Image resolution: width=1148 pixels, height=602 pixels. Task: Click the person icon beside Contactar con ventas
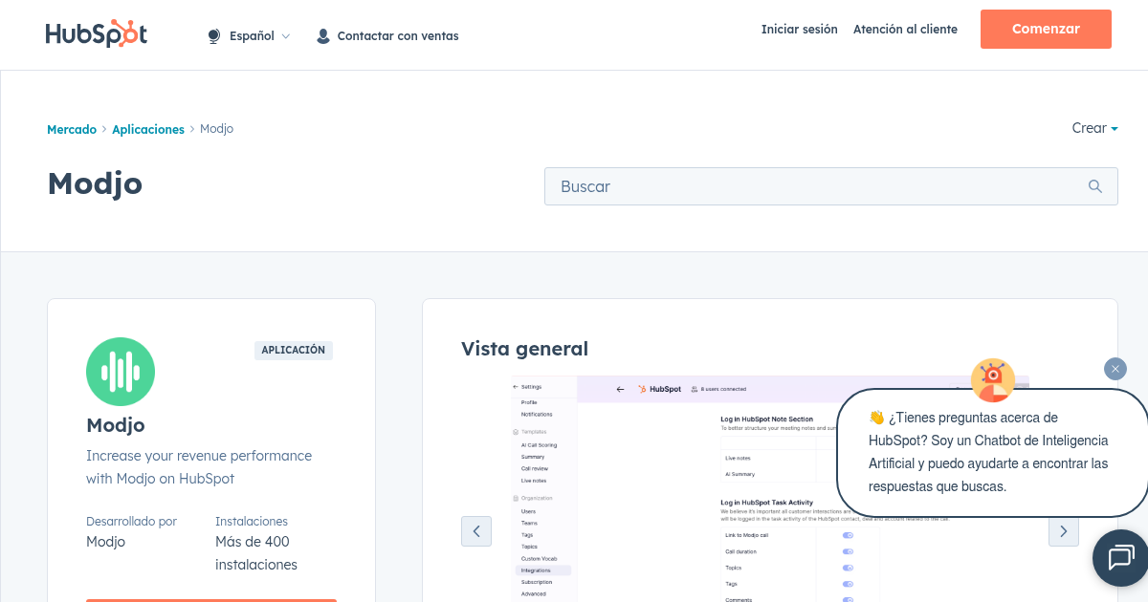click(x=323, y=36)
